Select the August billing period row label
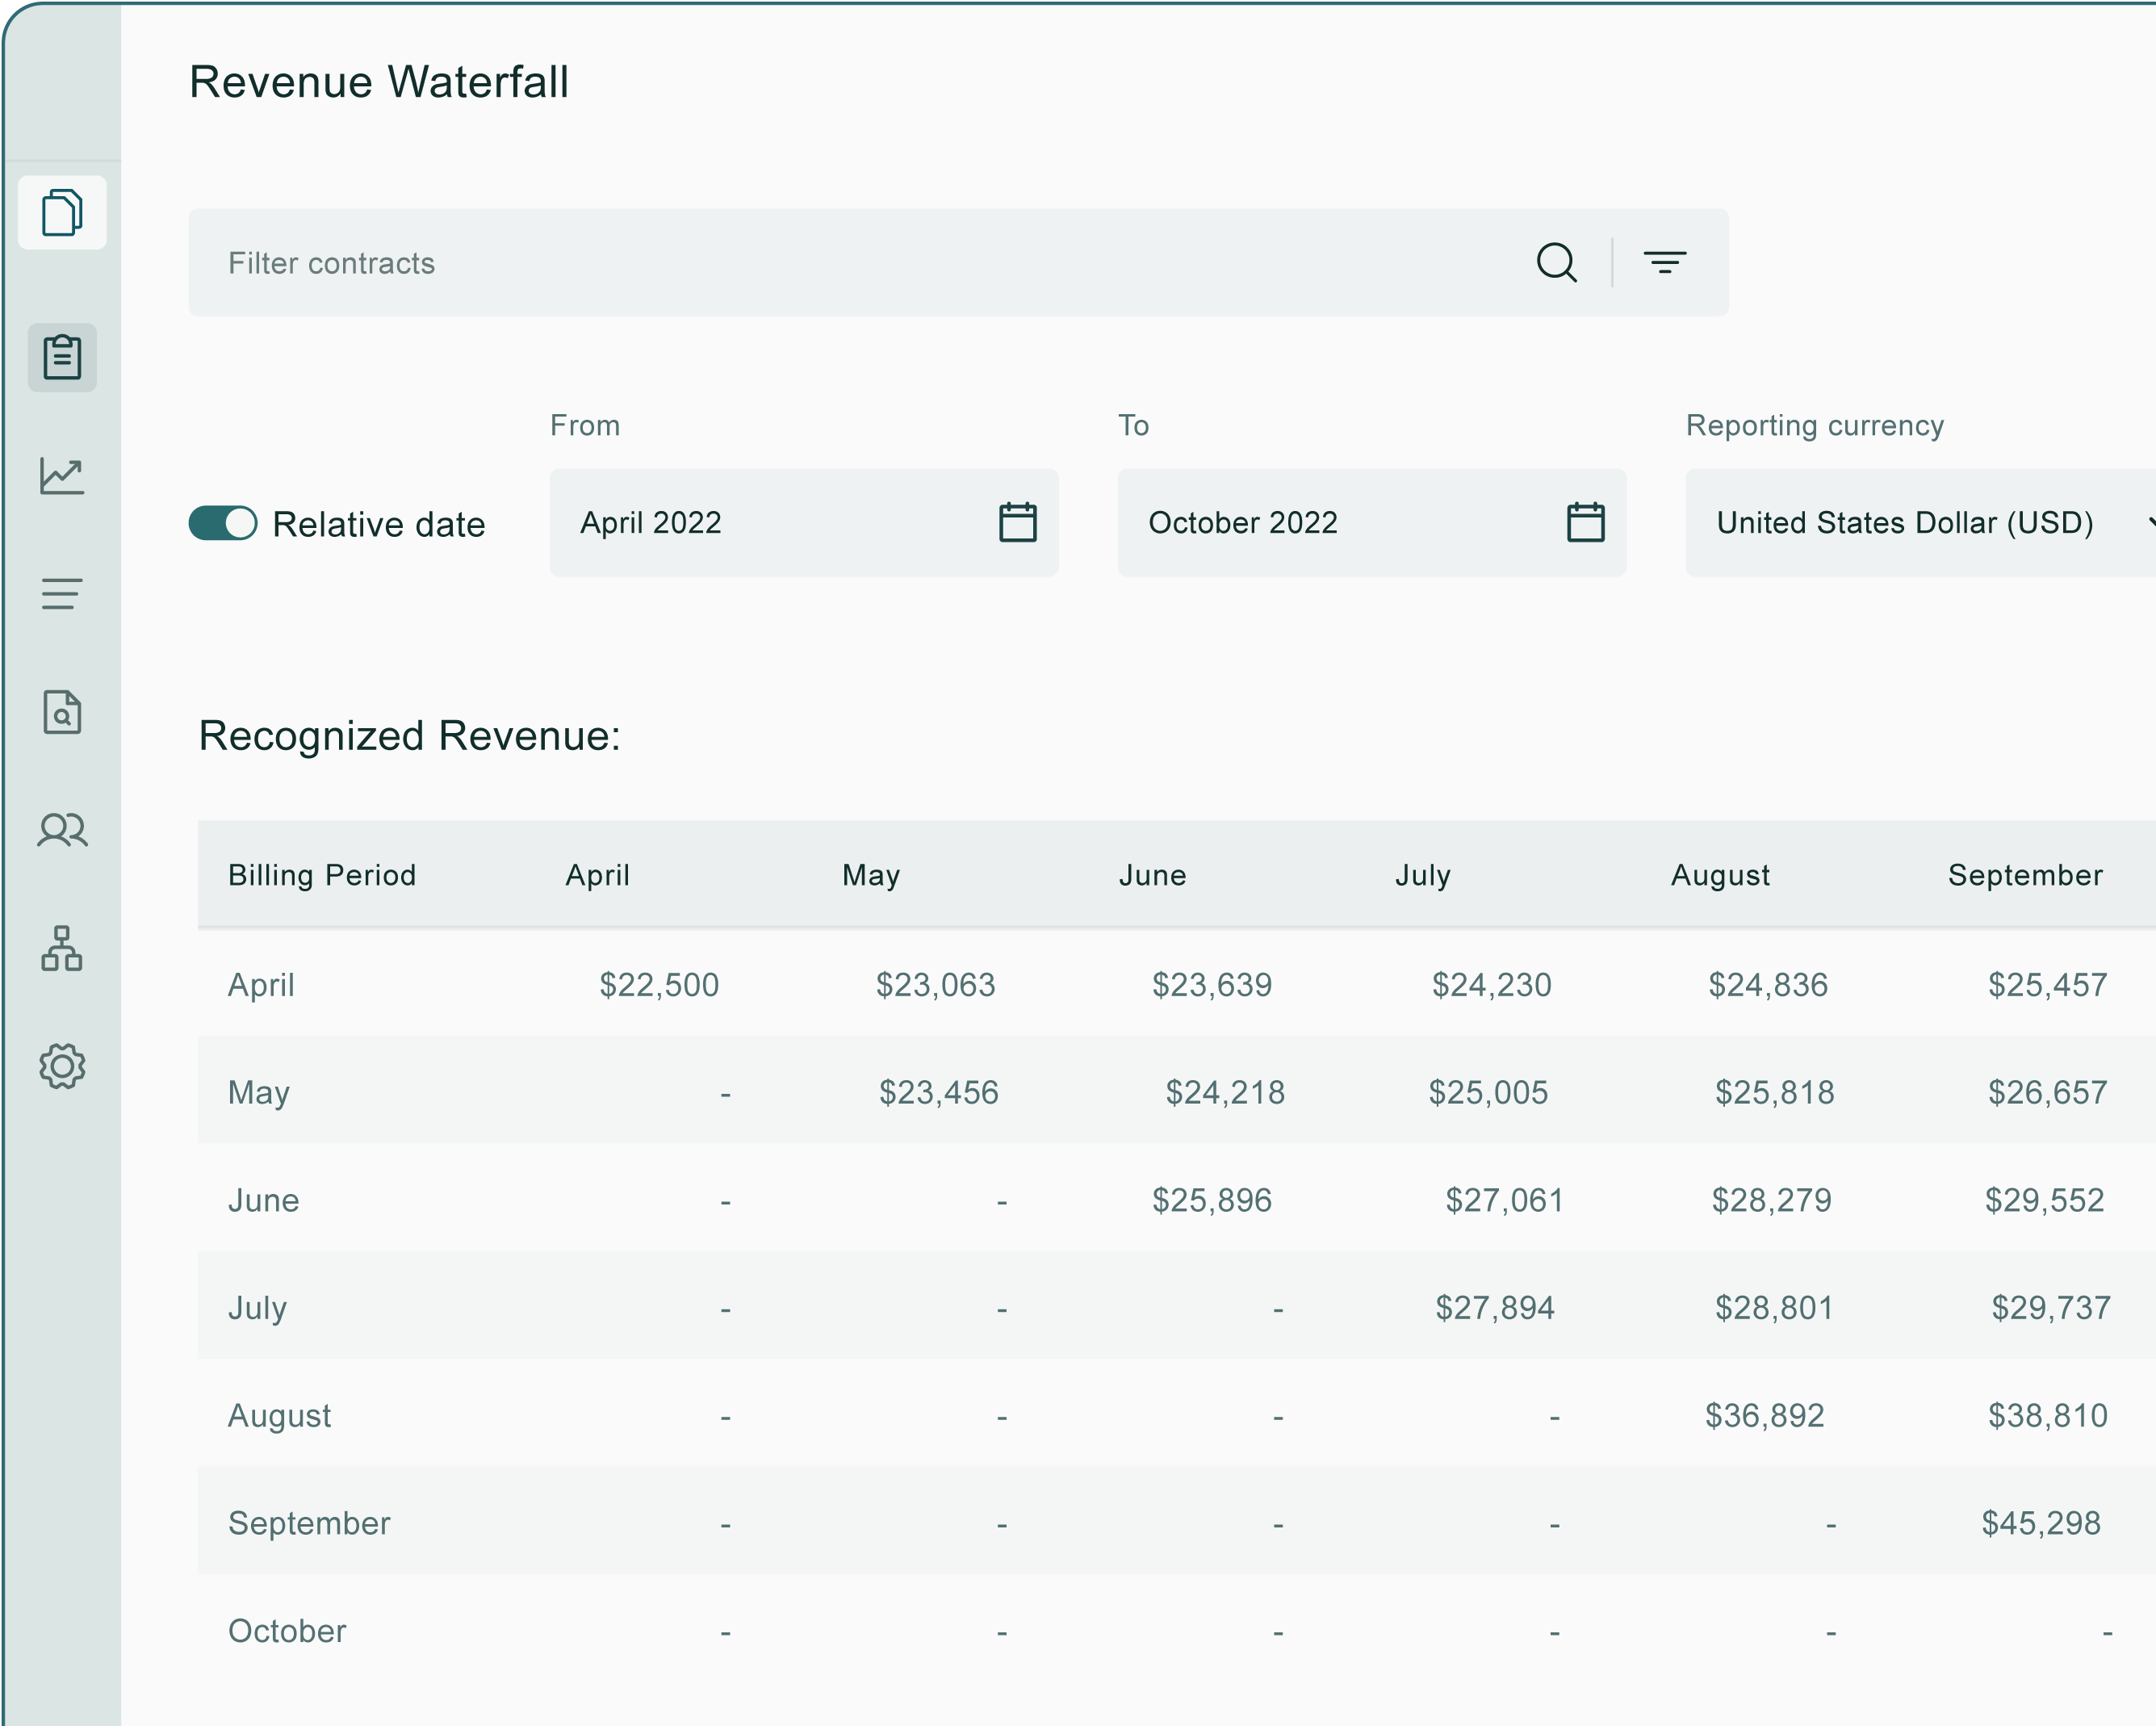Screen dimensions: 2156x1726 280,1416
